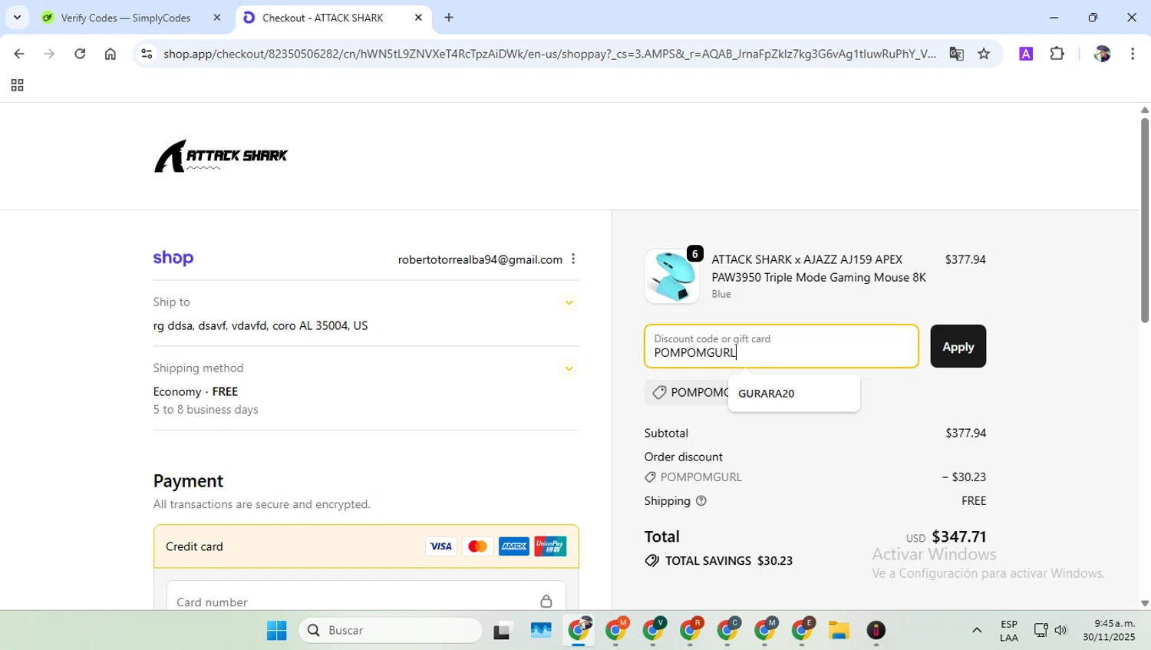The width and height of the screenshot is (1151, 650).
Task: Click the ESP LAA language indicator
Action: [x=1009, y=631]
